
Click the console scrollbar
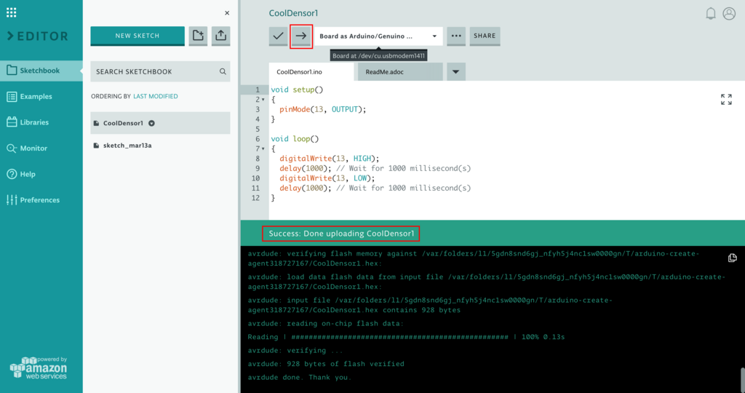pos(742,378)
